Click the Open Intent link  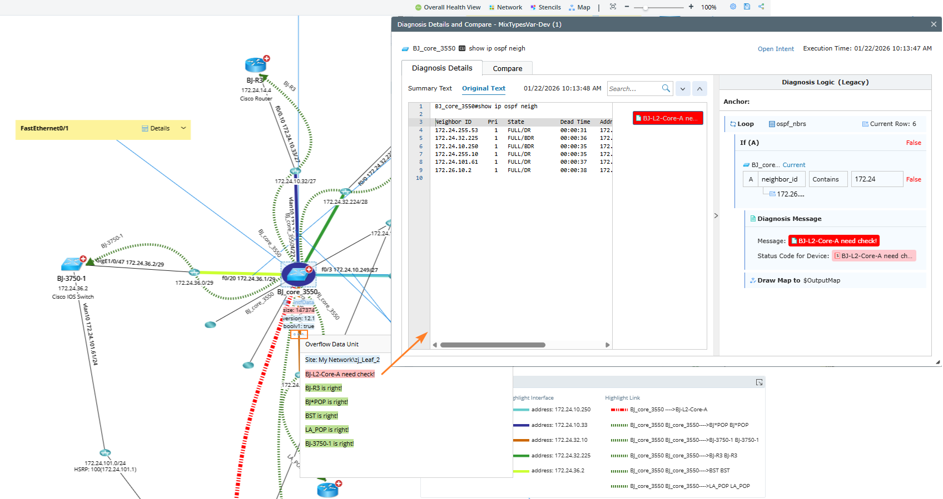(x=776, y=49)
